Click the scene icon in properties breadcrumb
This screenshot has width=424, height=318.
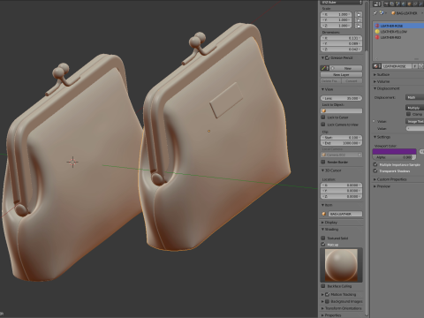coord(382,13)
